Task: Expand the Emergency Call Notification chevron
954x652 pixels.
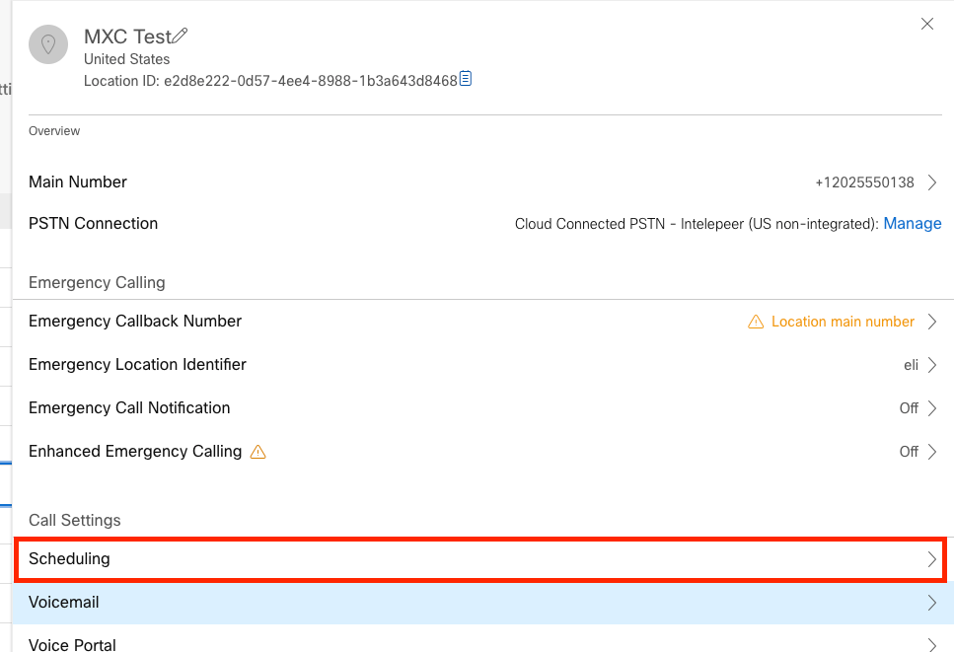Action: click(x=932, y=408)
